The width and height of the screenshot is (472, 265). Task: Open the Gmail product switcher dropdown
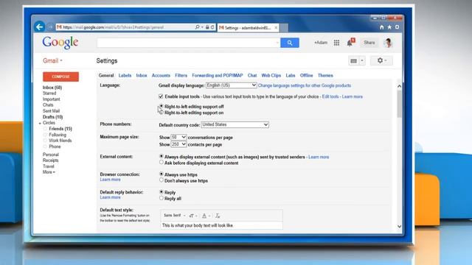(x=52, y=60)
